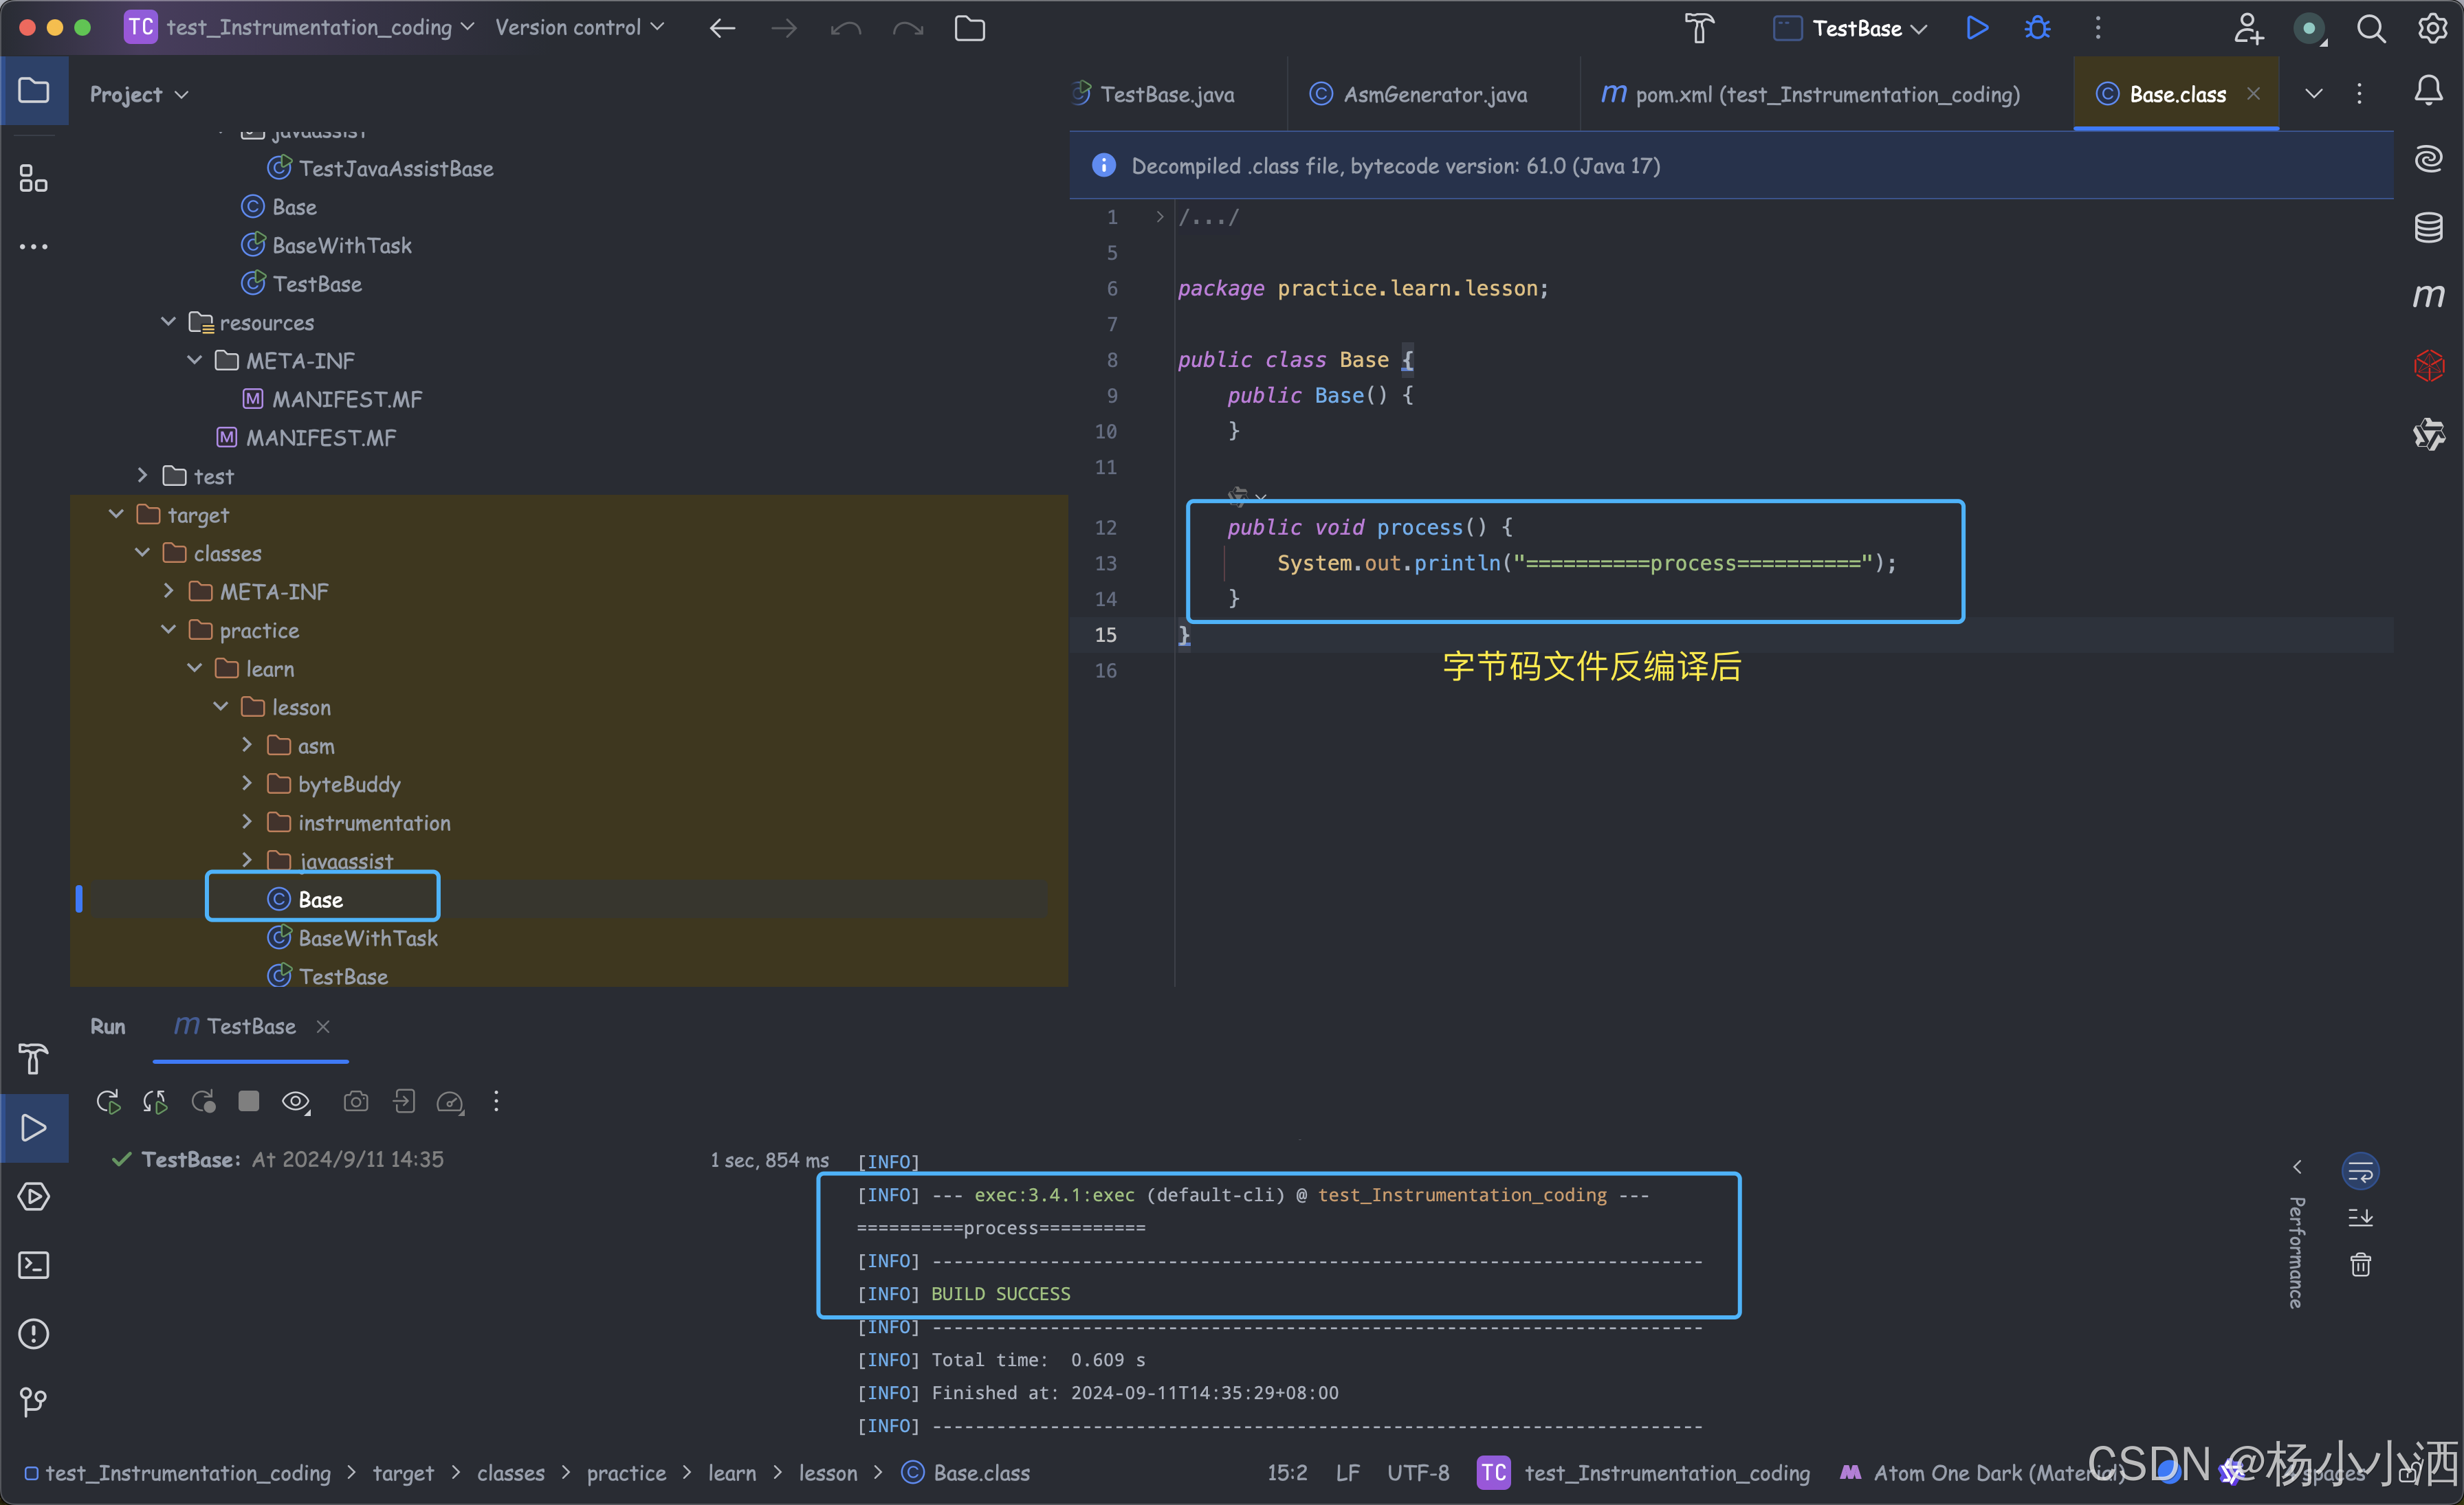
Task: Select BaseWithTask under target classes
Action: [367, 937]
